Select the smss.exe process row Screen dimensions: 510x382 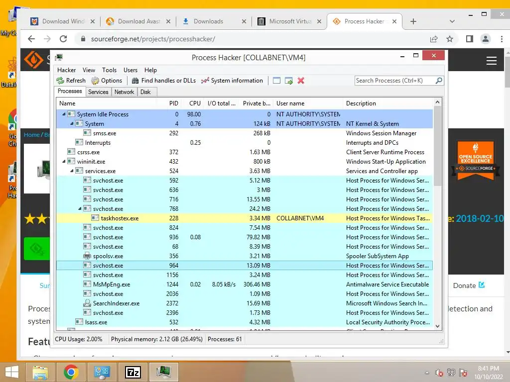click(245, 133)
